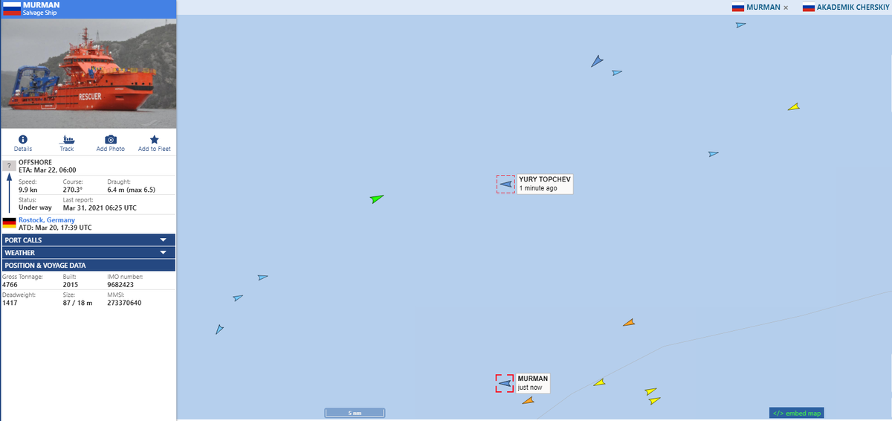This screenshot has height=421, width=892.
Task: Click the Built year 2015
Action: (x=71, y=284)
